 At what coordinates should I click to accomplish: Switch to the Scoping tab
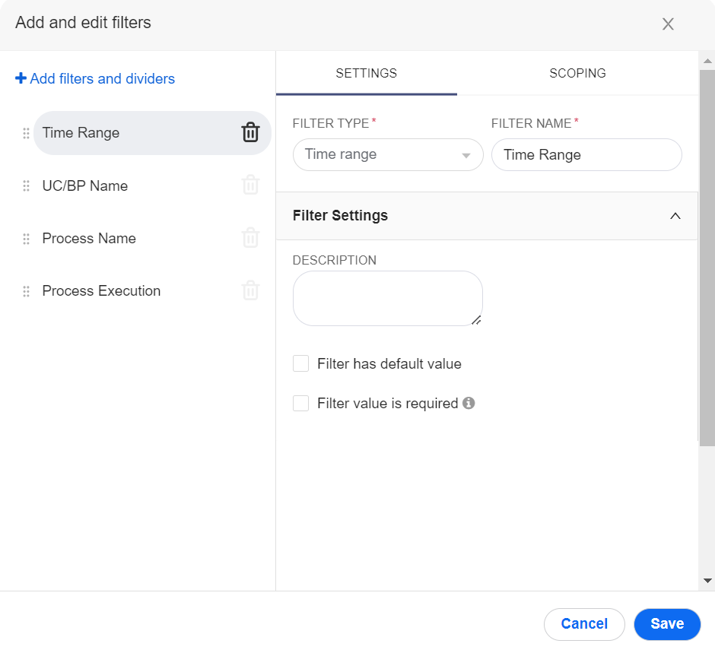578,73
